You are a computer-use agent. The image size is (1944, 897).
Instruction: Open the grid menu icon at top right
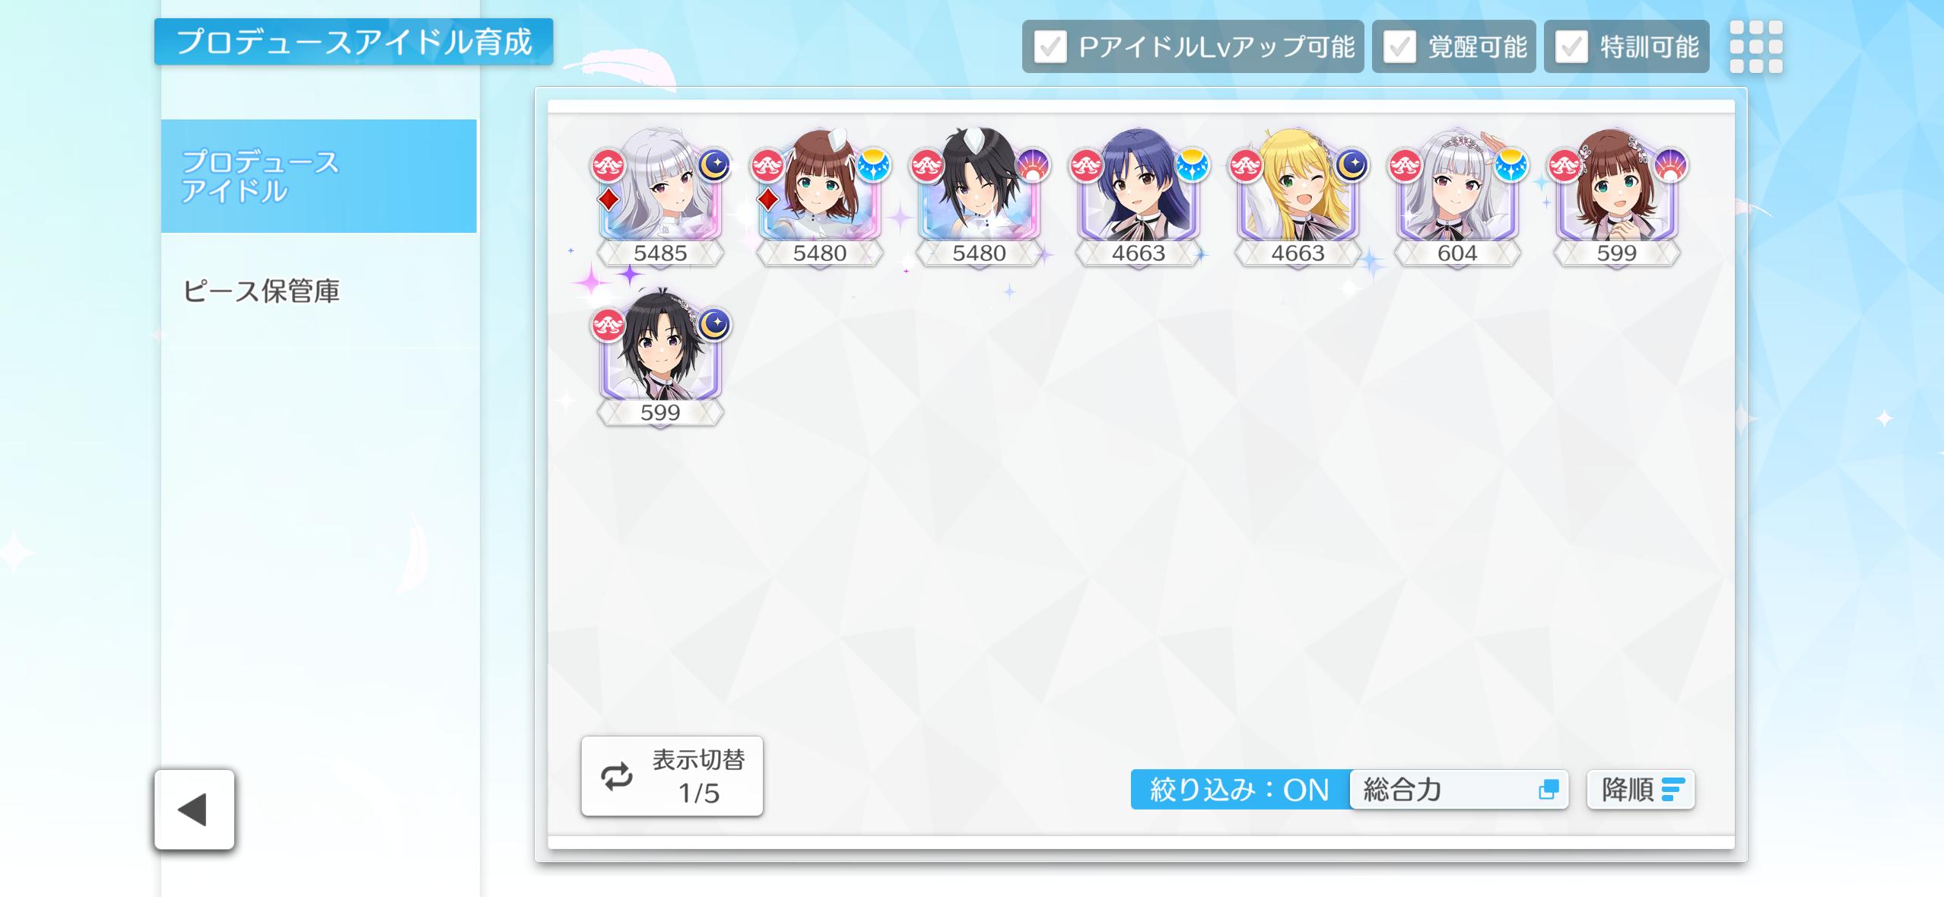tap(1755, 46)
